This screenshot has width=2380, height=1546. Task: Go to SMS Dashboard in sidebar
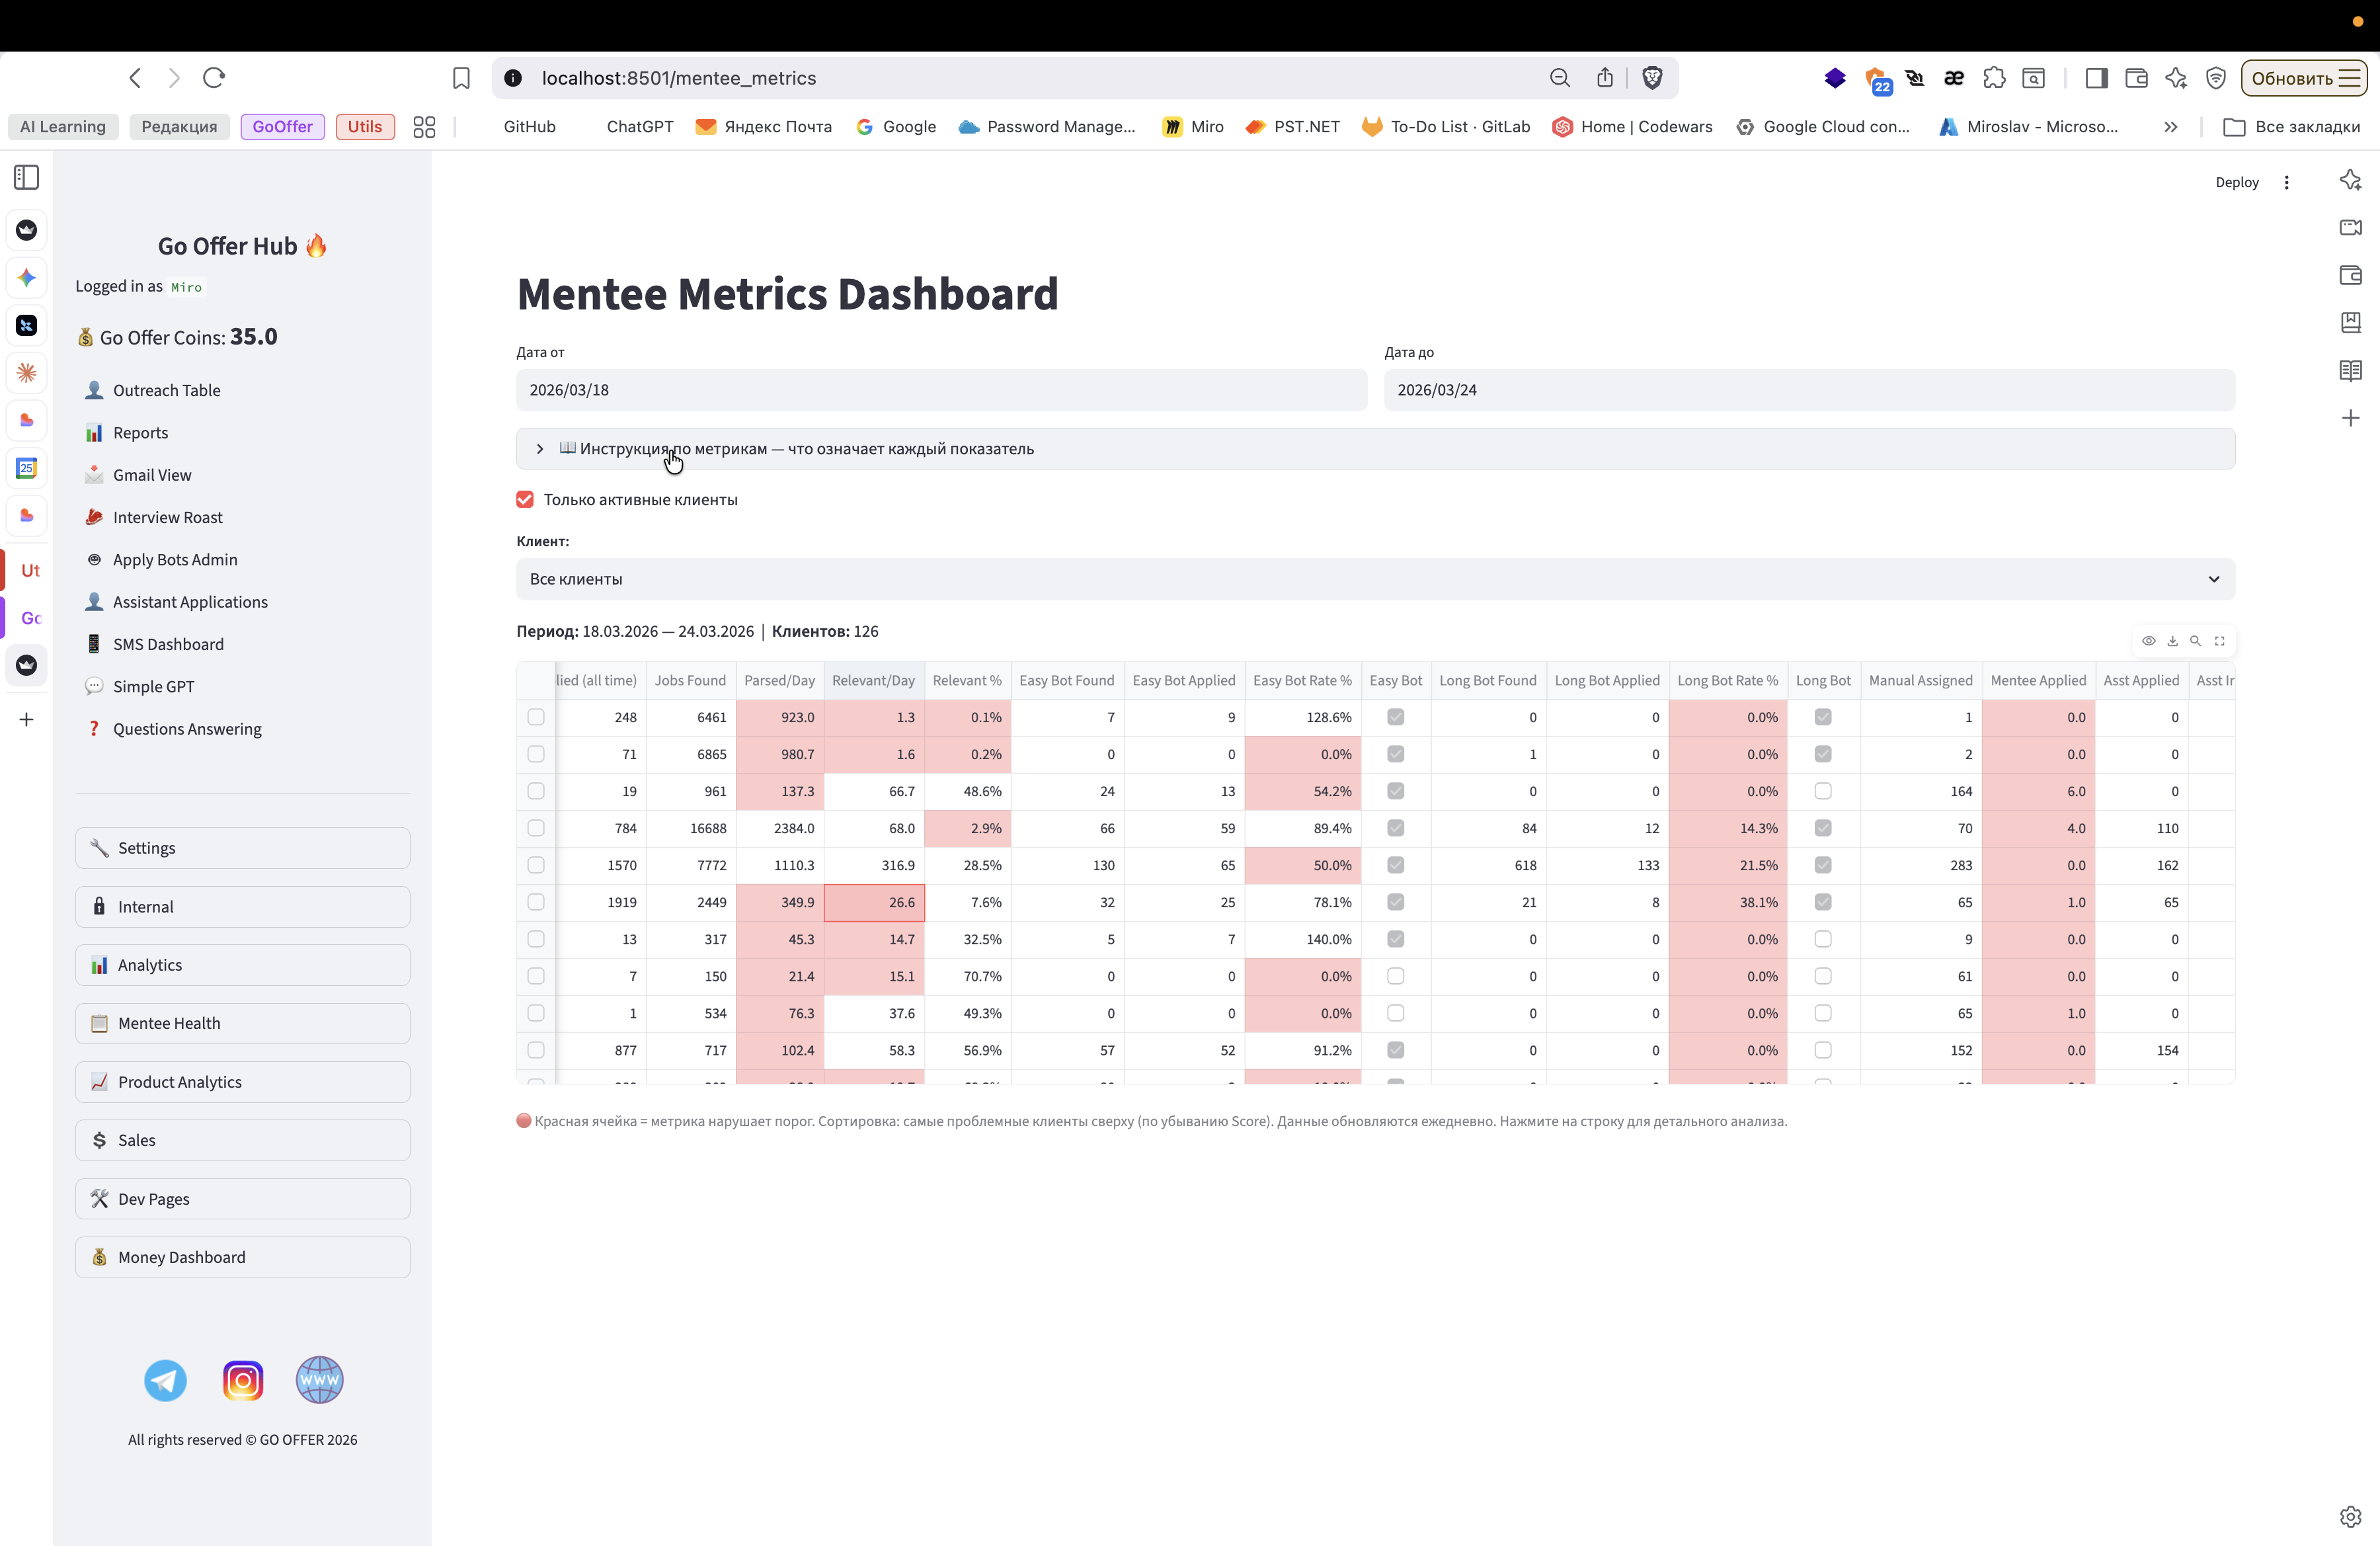168,644
